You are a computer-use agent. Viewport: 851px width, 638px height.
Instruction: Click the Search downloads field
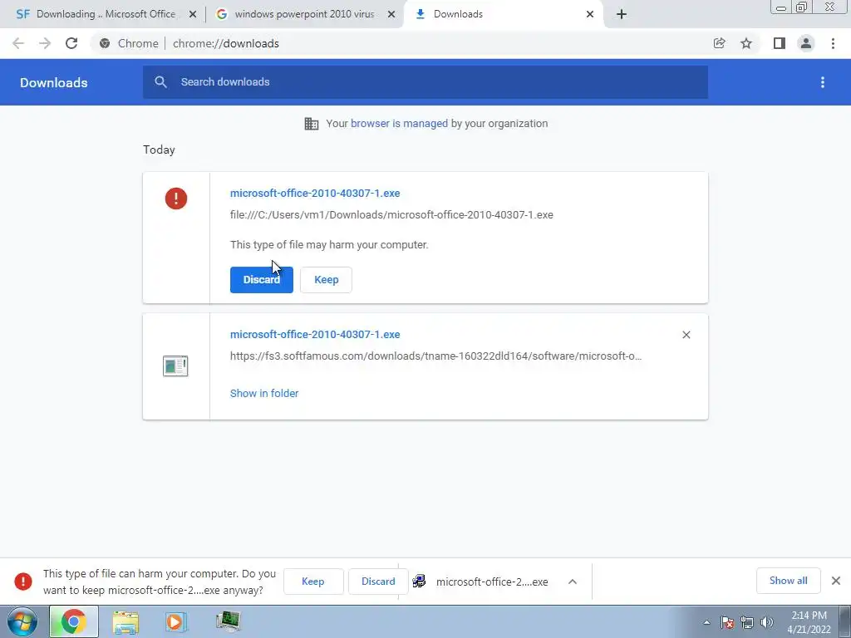point(425,82)
